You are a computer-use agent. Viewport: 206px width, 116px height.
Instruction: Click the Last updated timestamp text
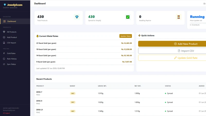(50, 68)
